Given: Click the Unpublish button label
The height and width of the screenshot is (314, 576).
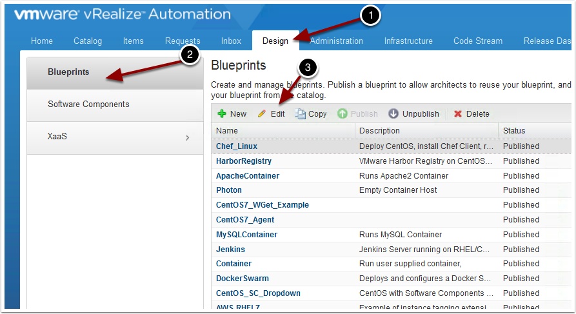Looking at the screenshot, I should tap(421, 114).
